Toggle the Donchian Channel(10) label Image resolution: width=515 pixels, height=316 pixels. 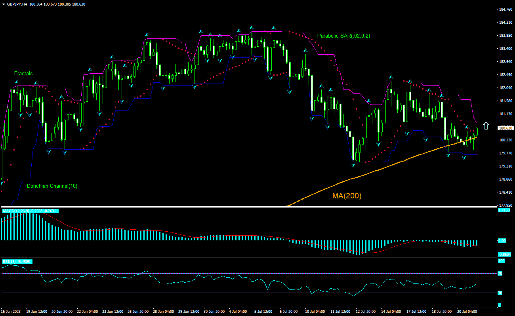(52, 185)
